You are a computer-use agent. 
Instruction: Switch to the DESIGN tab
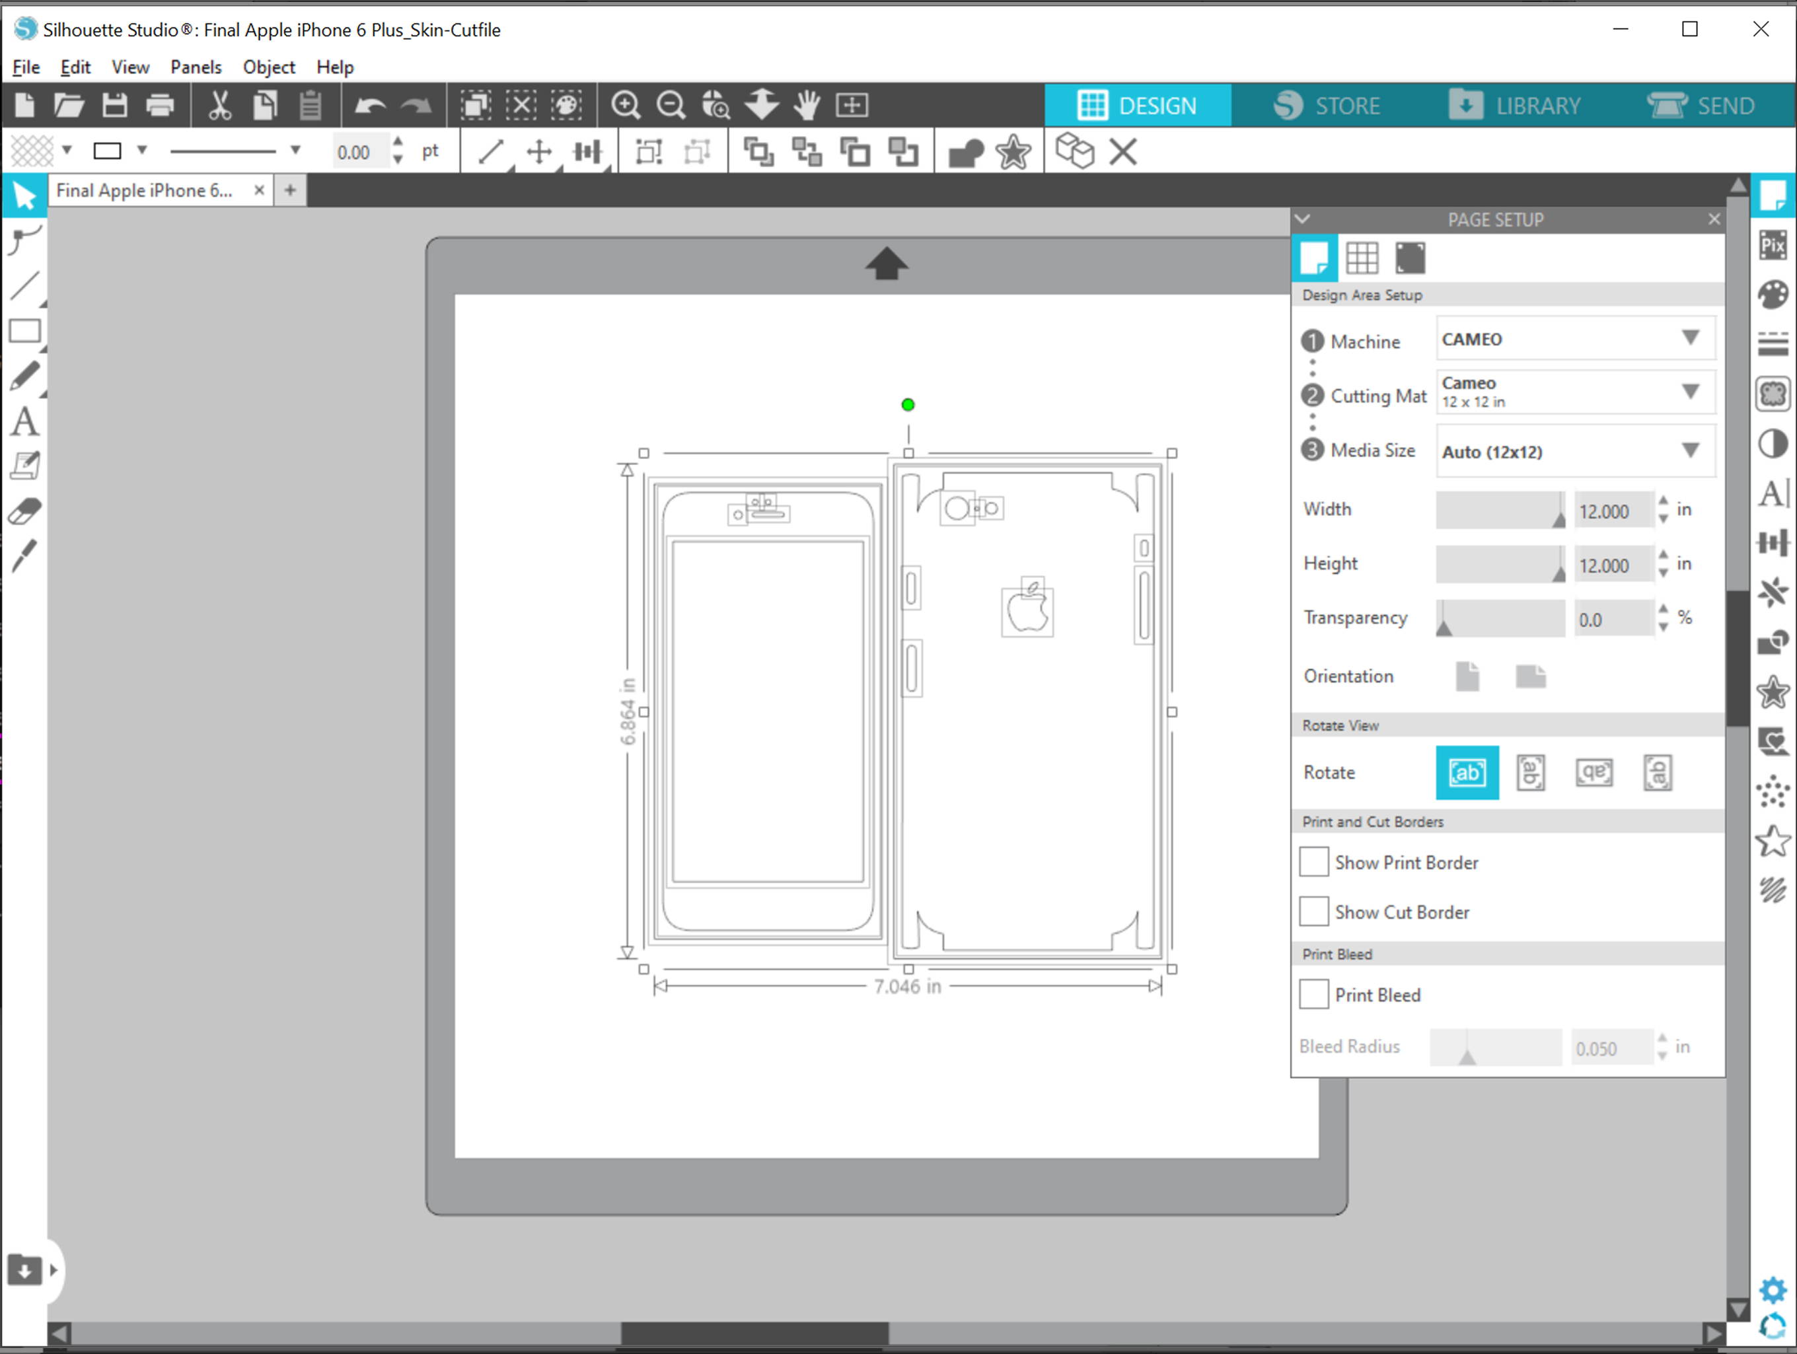click(x=1138, y=106)
